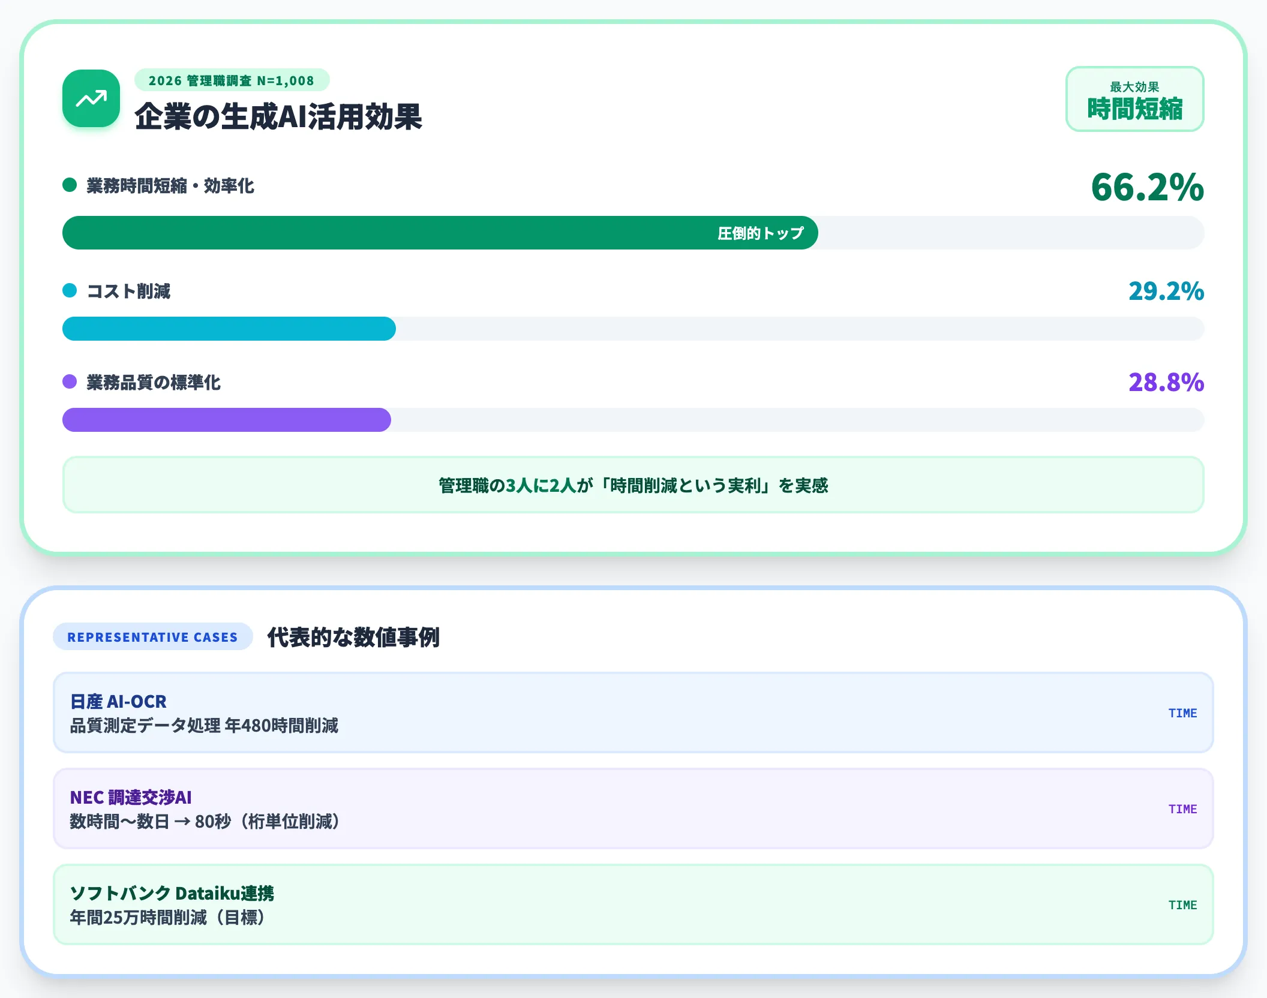Click the 28.8% value
This screenshot has height=998, width=1267.
tap(1166, 383)
